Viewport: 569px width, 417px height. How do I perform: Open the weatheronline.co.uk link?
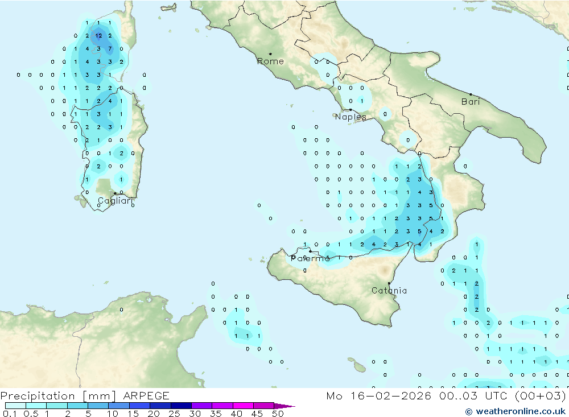[516, 411]
